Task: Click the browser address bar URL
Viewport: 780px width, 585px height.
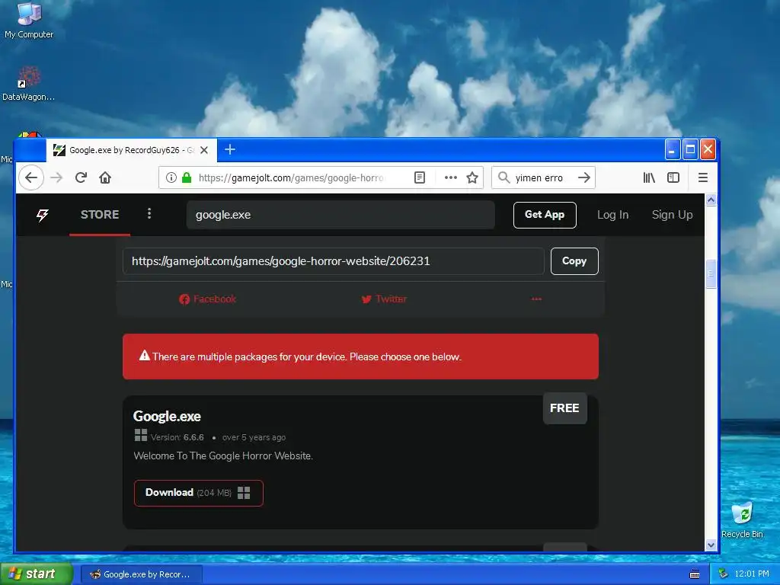Action: pyautogui.click(x=291, y=177)
